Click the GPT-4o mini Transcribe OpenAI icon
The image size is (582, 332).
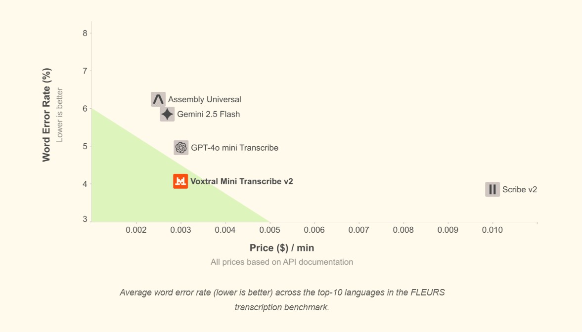point(181,148)
